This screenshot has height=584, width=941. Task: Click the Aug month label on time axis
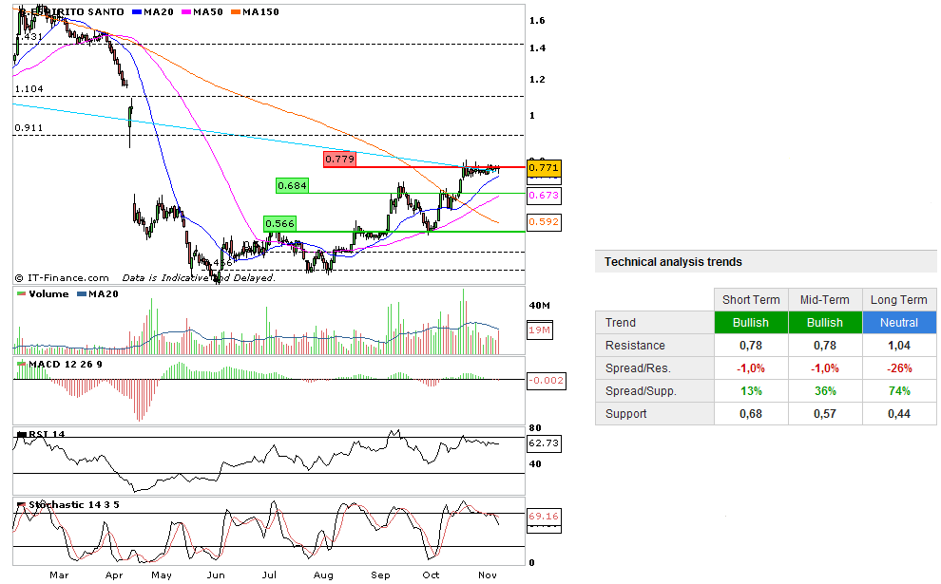323,575
